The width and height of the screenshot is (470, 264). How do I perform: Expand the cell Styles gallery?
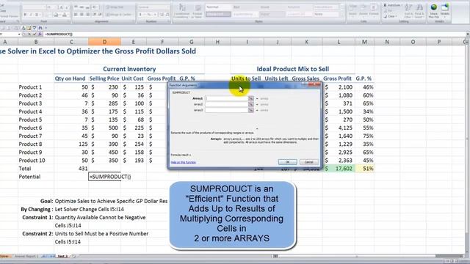(342, 15)
